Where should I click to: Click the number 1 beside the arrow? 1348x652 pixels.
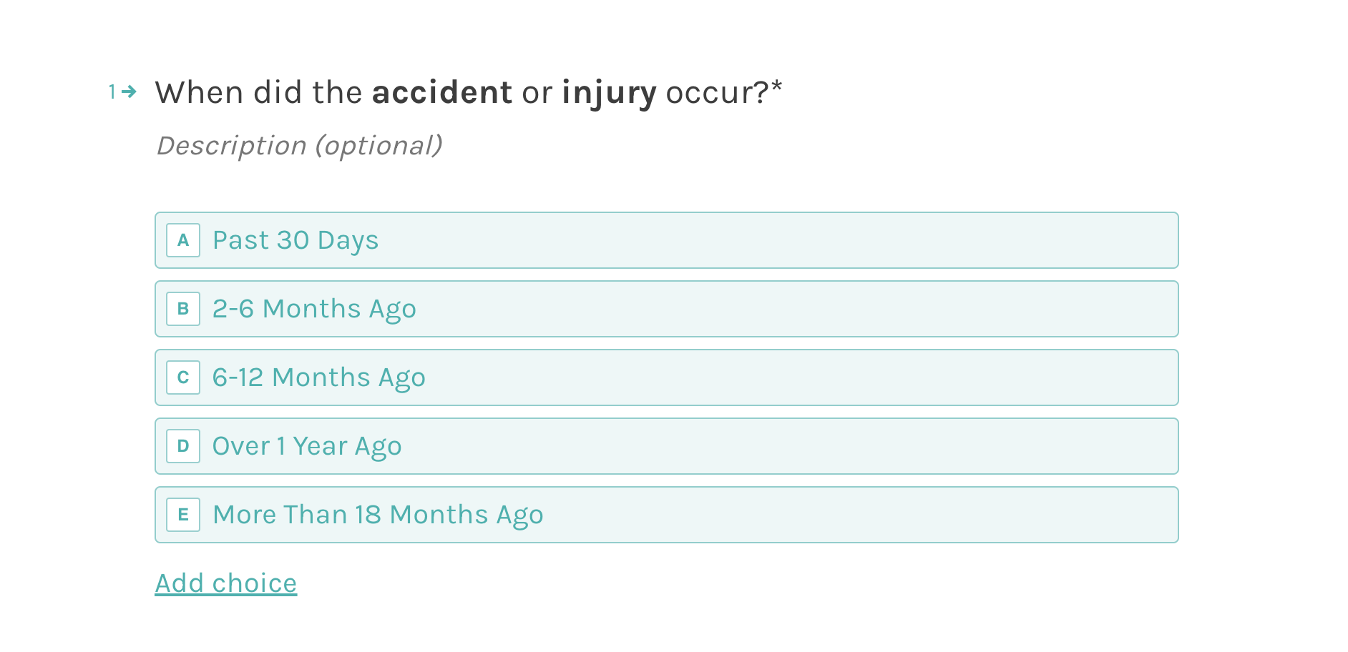[112, 92]
